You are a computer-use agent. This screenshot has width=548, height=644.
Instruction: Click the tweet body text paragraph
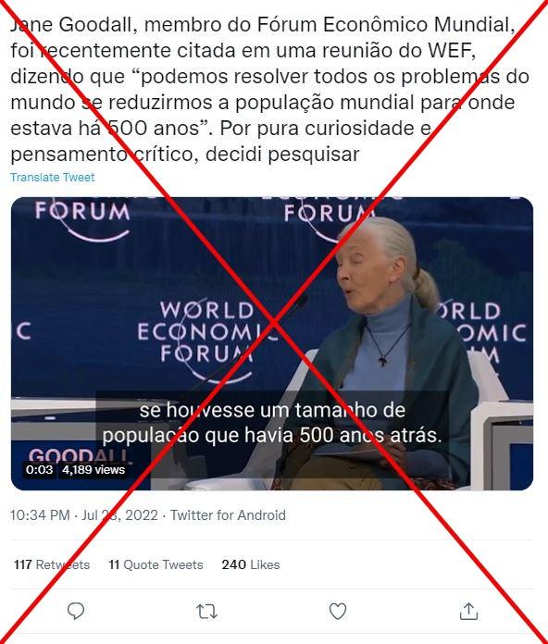pos(269,89)
